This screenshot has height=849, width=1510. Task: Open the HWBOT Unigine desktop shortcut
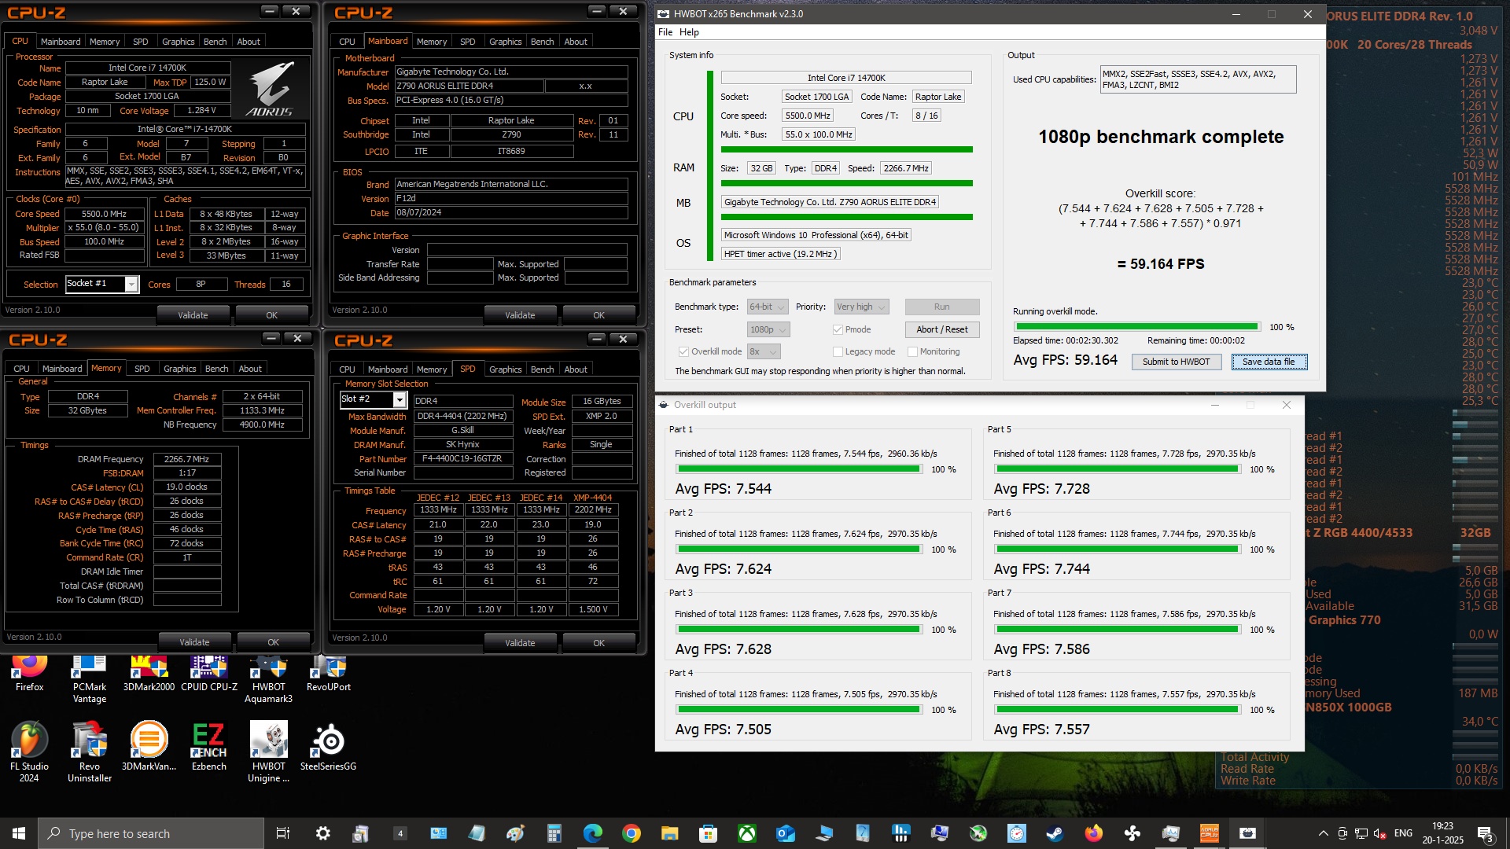[x=269, y=752]
